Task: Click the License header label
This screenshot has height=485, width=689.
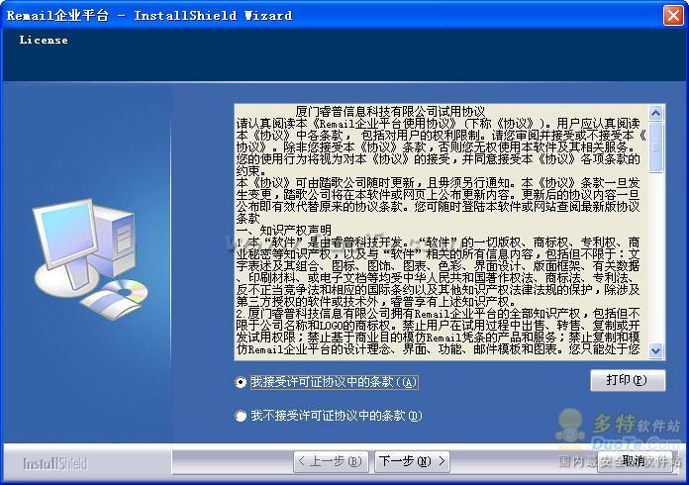Action: (x=44, y=40)
